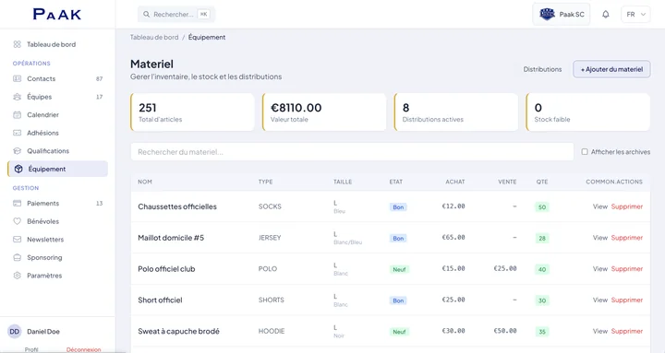Viewport: 665px width, 353px height.
Task: Click Ajouter du materiel button
Action: click(611, 69)
